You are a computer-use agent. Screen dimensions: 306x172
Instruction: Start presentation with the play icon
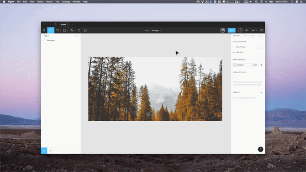coord(240,30)
